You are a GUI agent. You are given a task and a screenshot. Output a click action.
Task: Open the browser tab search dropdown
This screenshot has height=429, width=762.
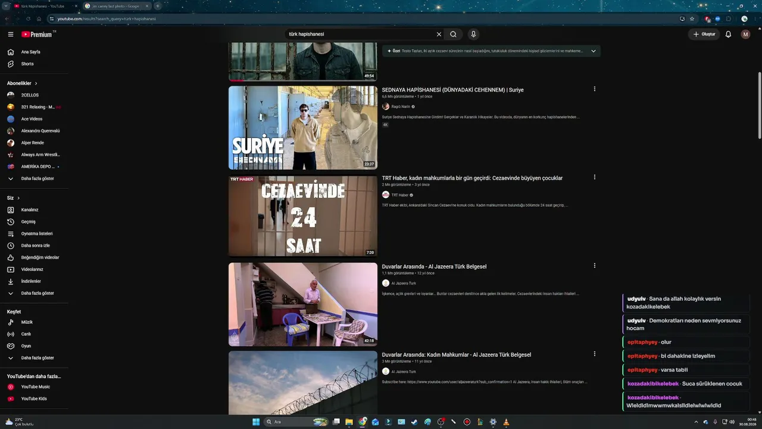tap(7, 6)
